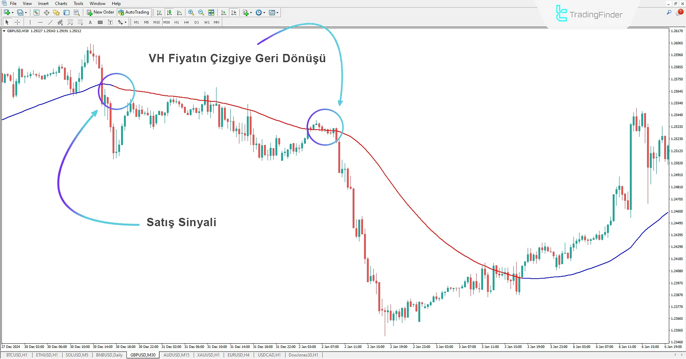
Task: Click the search magnifier in top right
Action: pyautogui.click(x=669, y=13)
